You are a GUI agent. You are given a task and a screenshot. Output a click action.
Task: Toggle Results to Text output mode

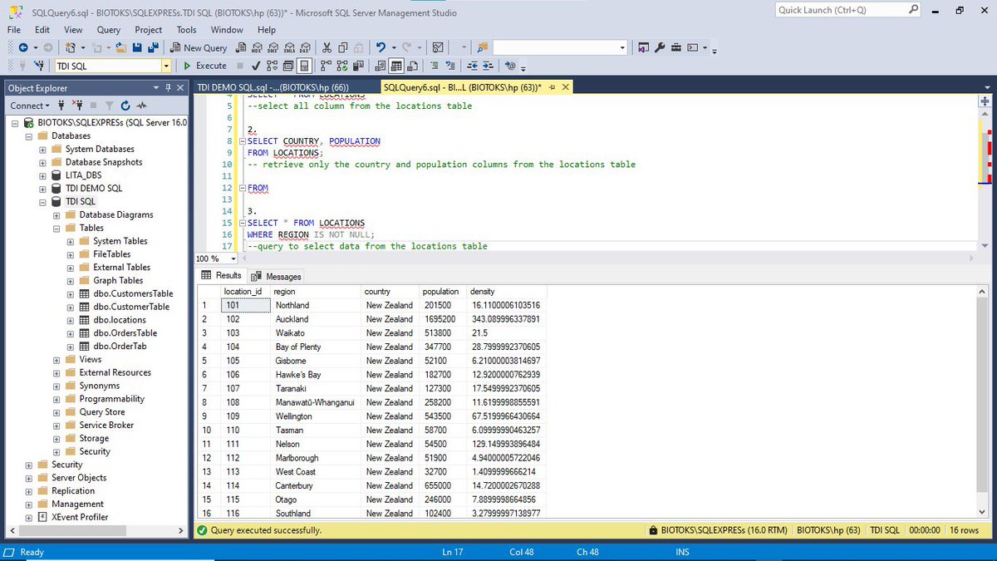380,66
